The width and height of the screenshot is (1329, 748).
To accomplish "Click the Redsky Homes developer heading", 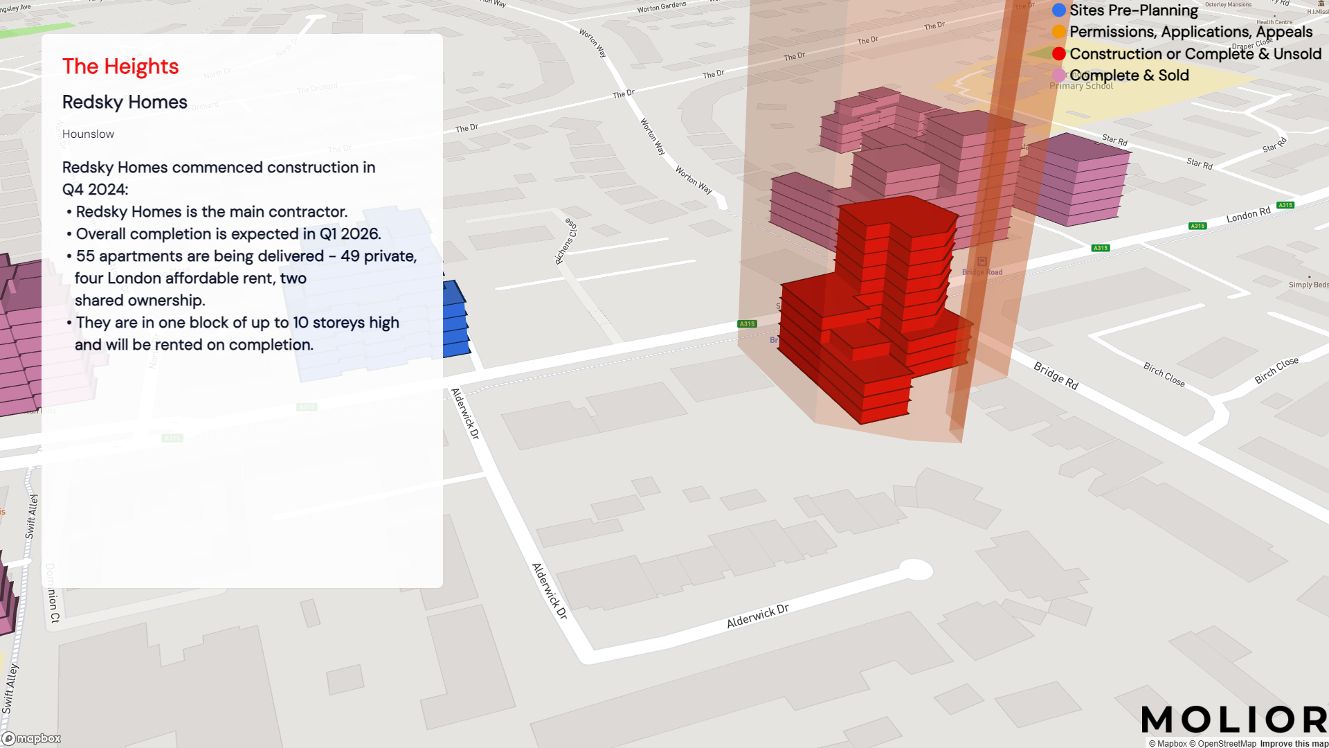I will click(x=125, y=103).
